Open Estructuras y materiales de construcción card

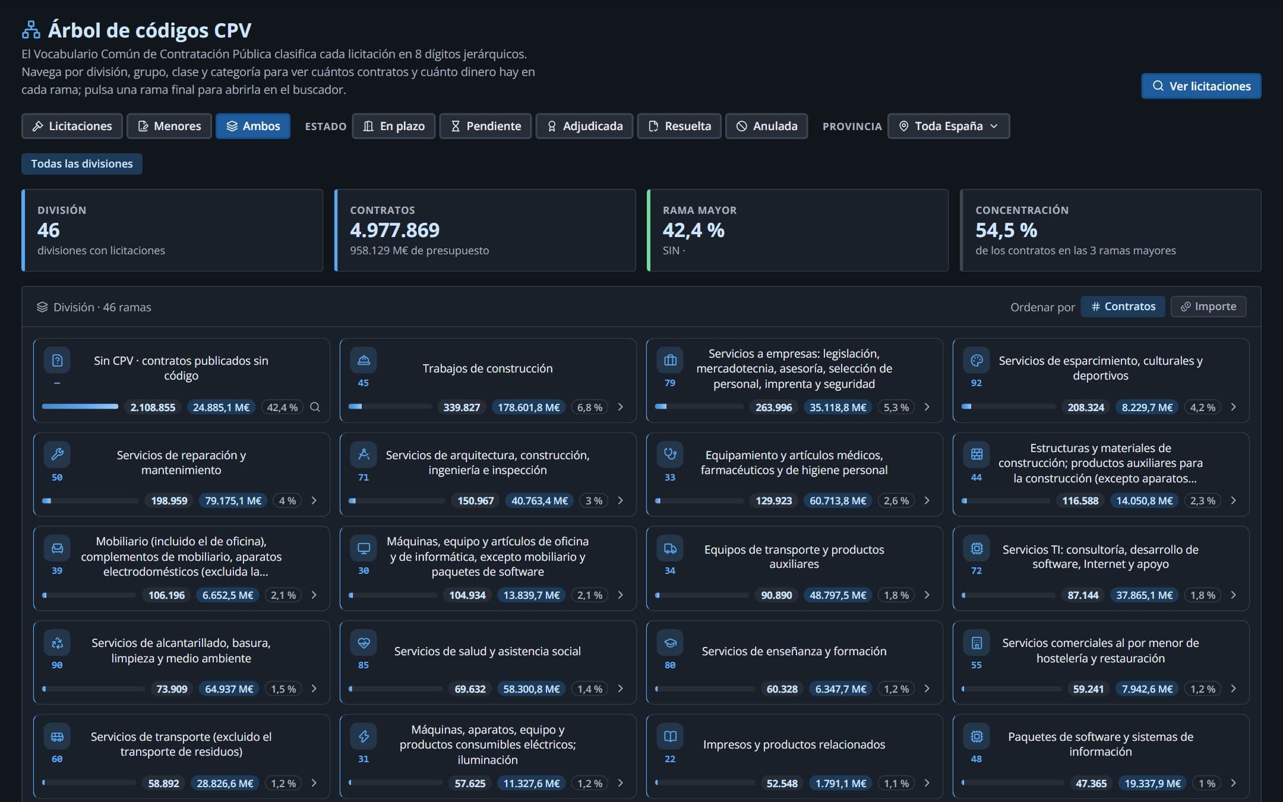click(1101, 474)
